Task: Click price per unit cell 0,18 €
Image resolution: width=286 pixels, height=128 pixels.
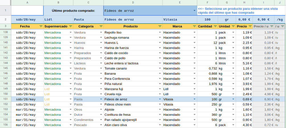Action: tap(264, 43)
